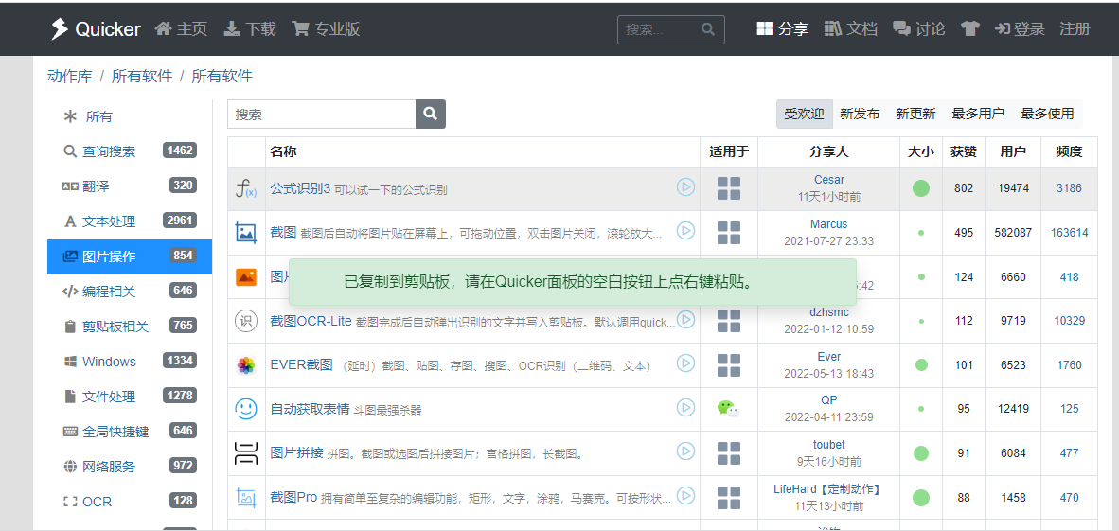Click the Quicker lightning logo
1119x531 pixels.
tap(59, 28)
